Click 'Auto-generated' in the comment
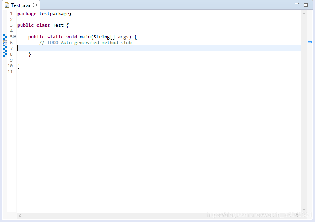The width and height of the screenshot is (315, 222). pyautogui.click(x=80, y=43)
